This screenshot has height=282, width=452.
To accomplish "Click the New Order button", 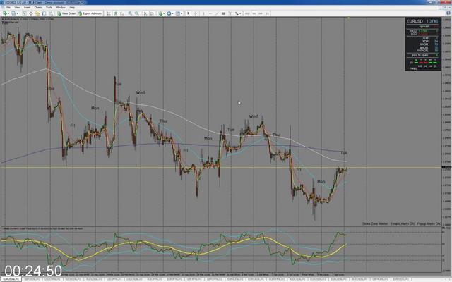I will 66,13.
